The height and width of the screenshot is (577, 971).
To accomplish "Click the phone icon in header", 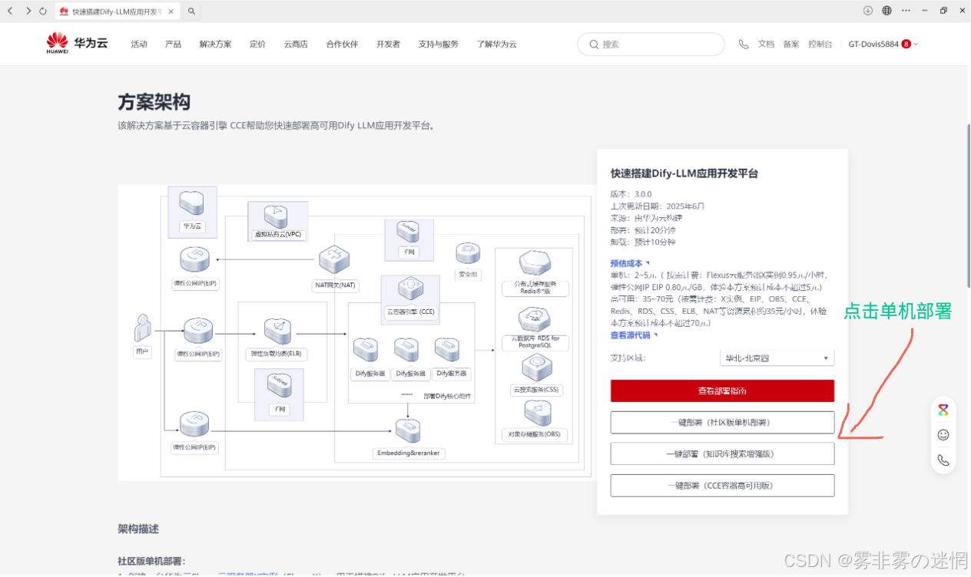I will (x=743, y=45).
